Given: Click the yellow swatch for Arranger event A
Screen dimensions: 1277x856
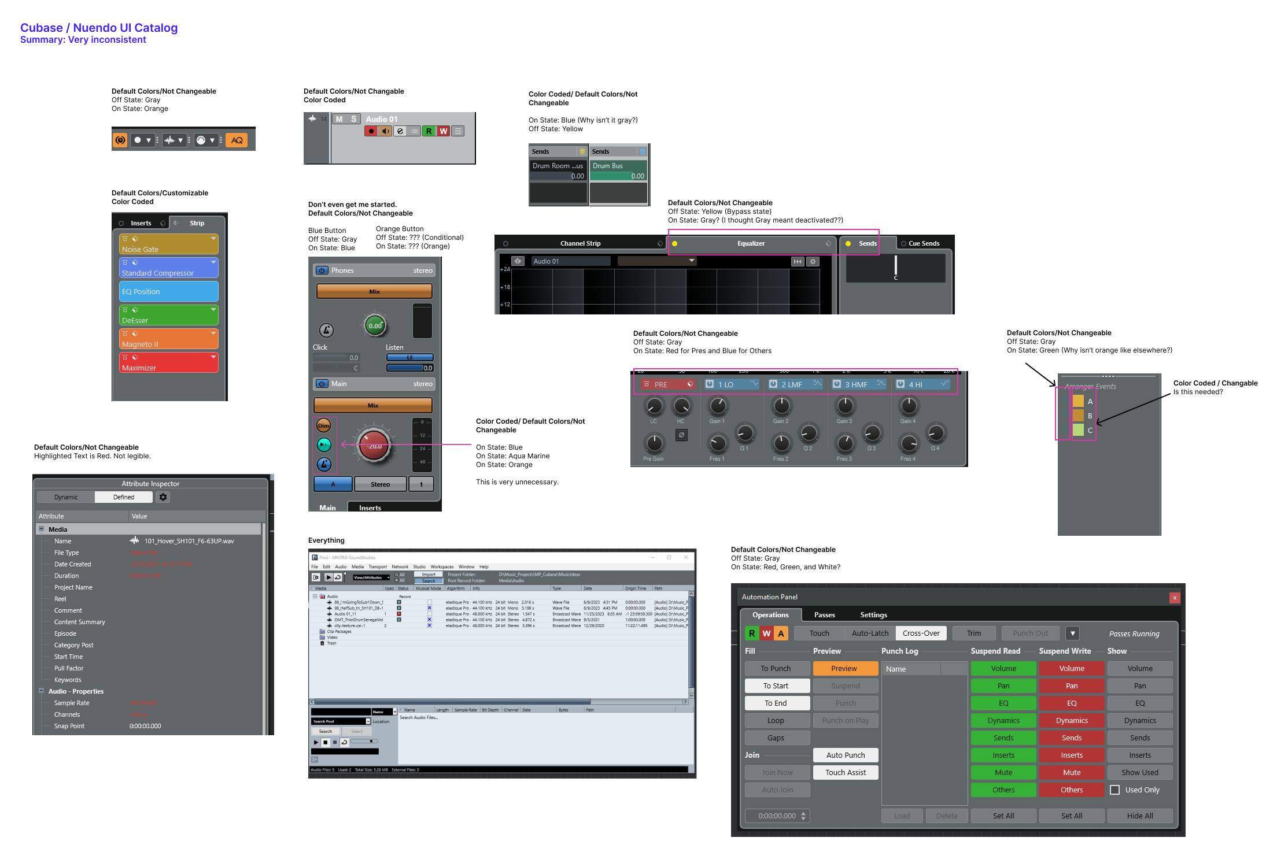Looking at the screenshot, I should tap(1078, 401).
